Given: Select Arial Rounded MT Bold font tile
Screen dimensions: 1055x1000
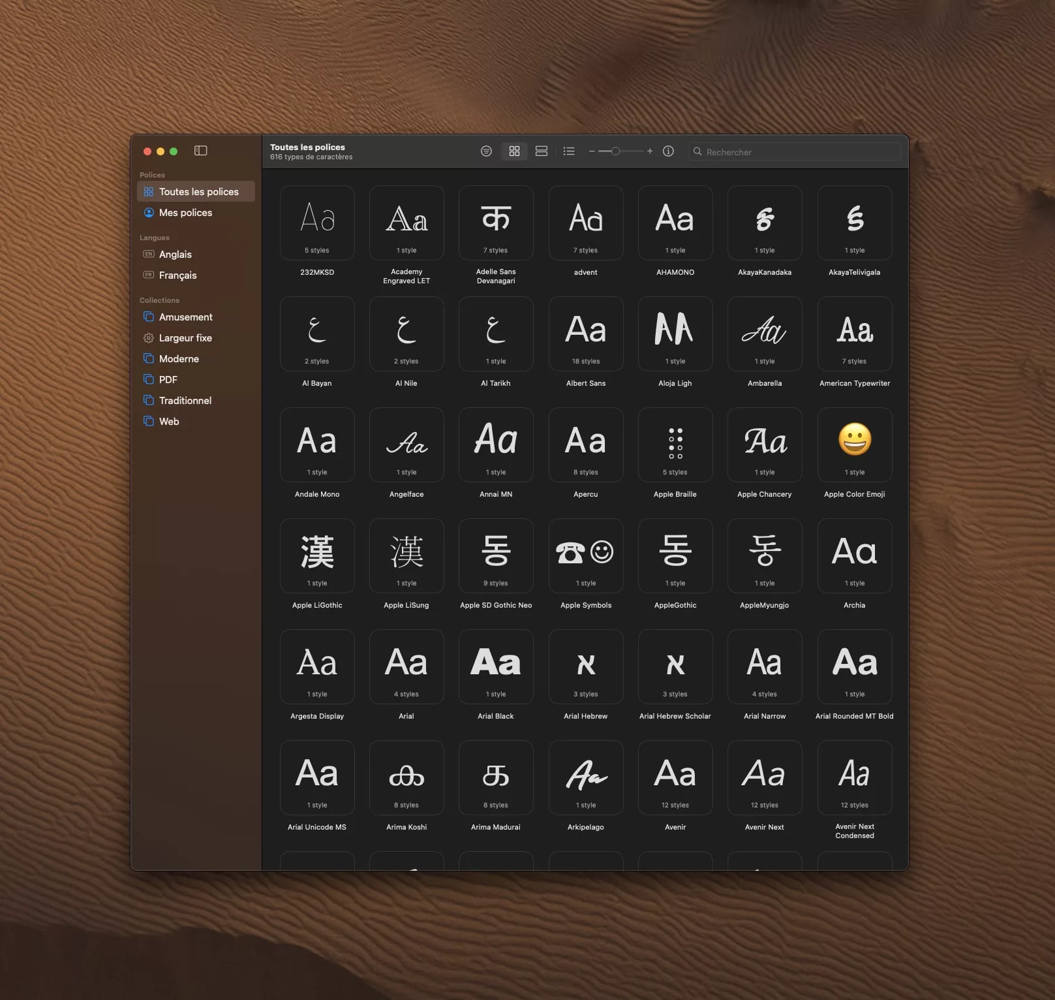Looking at the screenshot, I should pos(855,666).
